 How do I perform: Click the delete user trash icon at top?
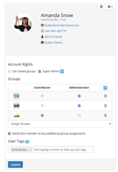coord(101,7)
